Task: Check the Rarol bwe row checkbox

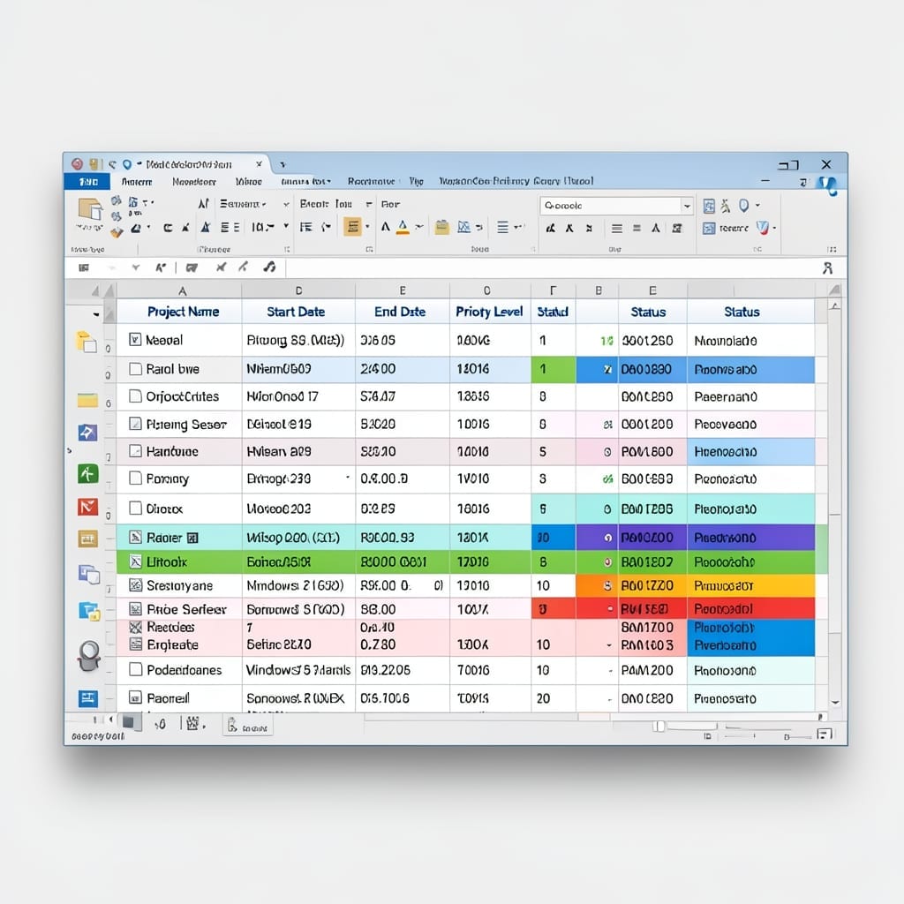Action: pyautogui.click(x=135, y=369)
